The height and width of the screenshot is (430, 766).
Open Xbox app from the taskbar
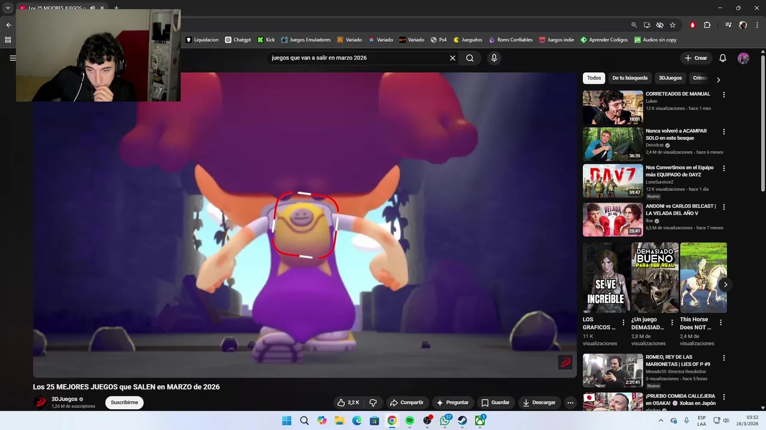coord(480,420)
